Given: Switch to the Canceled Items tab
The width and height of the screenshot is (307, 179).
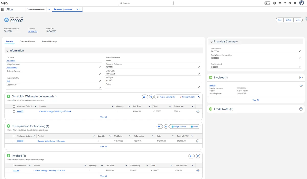Looking at the screenshot, I should click(27, 42).
